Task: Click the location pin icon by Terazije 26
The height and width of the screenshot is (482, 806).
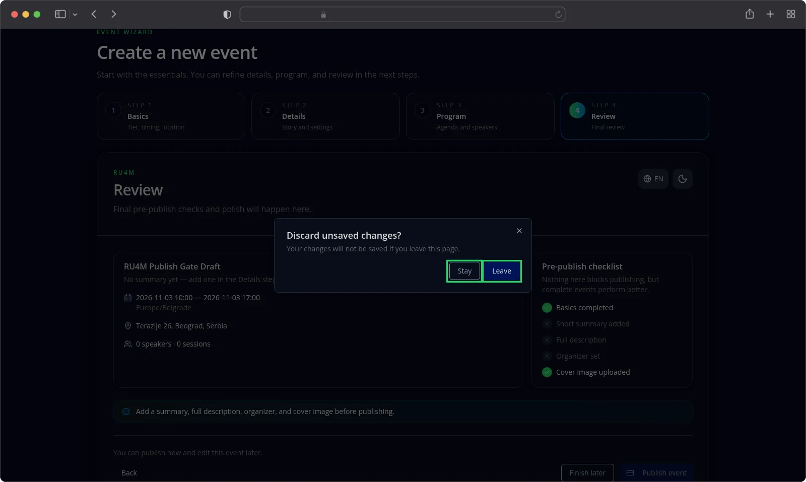Action: click(128, 326)
